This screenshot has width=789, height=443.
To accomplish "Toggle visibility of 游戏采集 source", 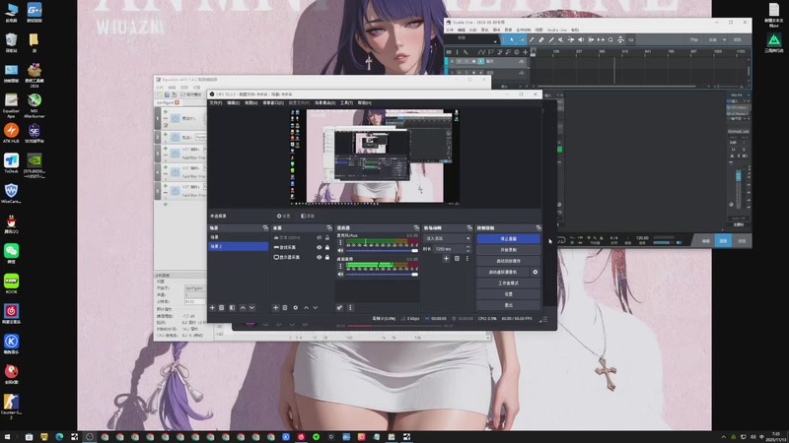I will tap(319, 247).
